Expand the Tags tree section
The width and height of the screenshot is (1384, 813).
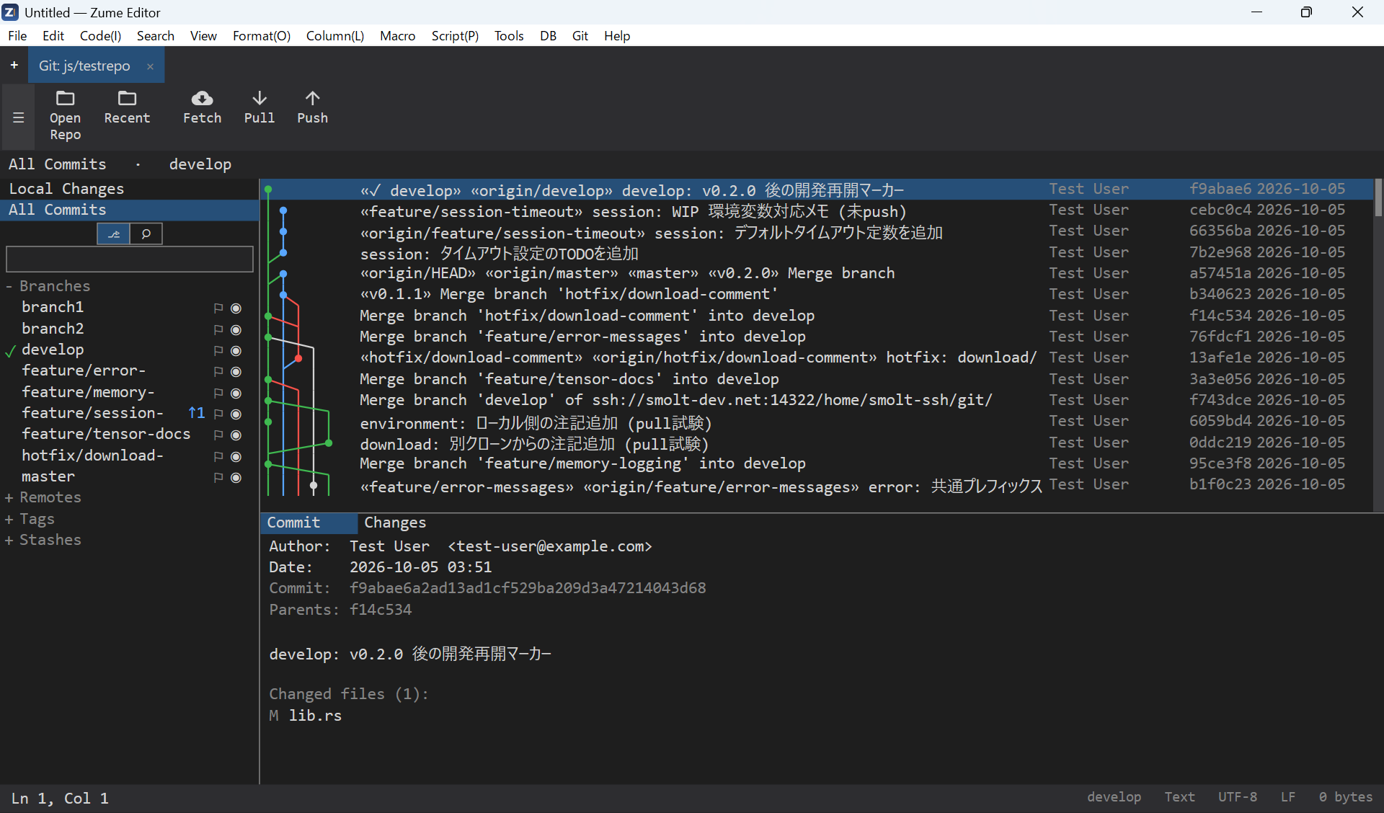(9, 519)
